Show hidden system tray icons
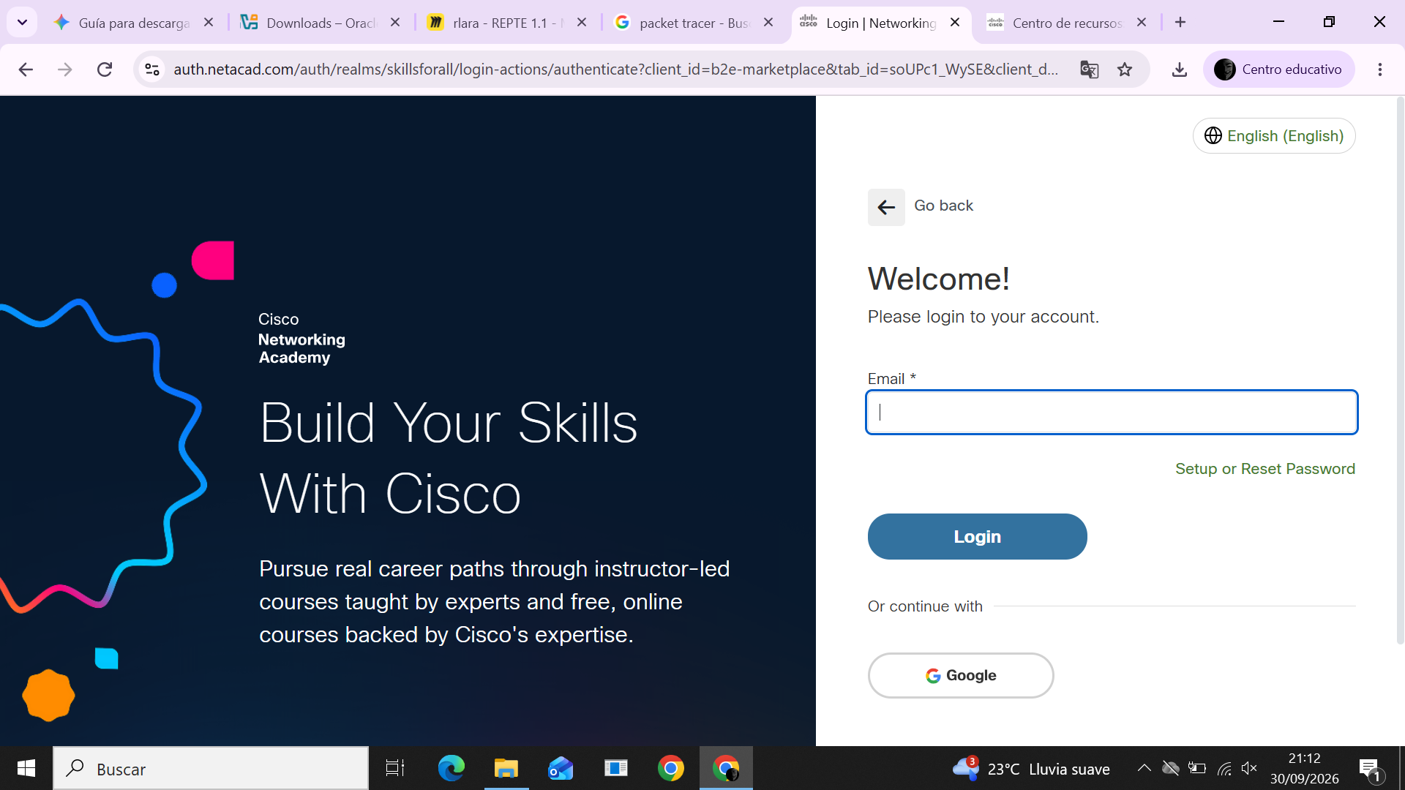Image resolution: width=1405 pixels, height=790 pixels. pyautogui.click(x=1144, y=768)
